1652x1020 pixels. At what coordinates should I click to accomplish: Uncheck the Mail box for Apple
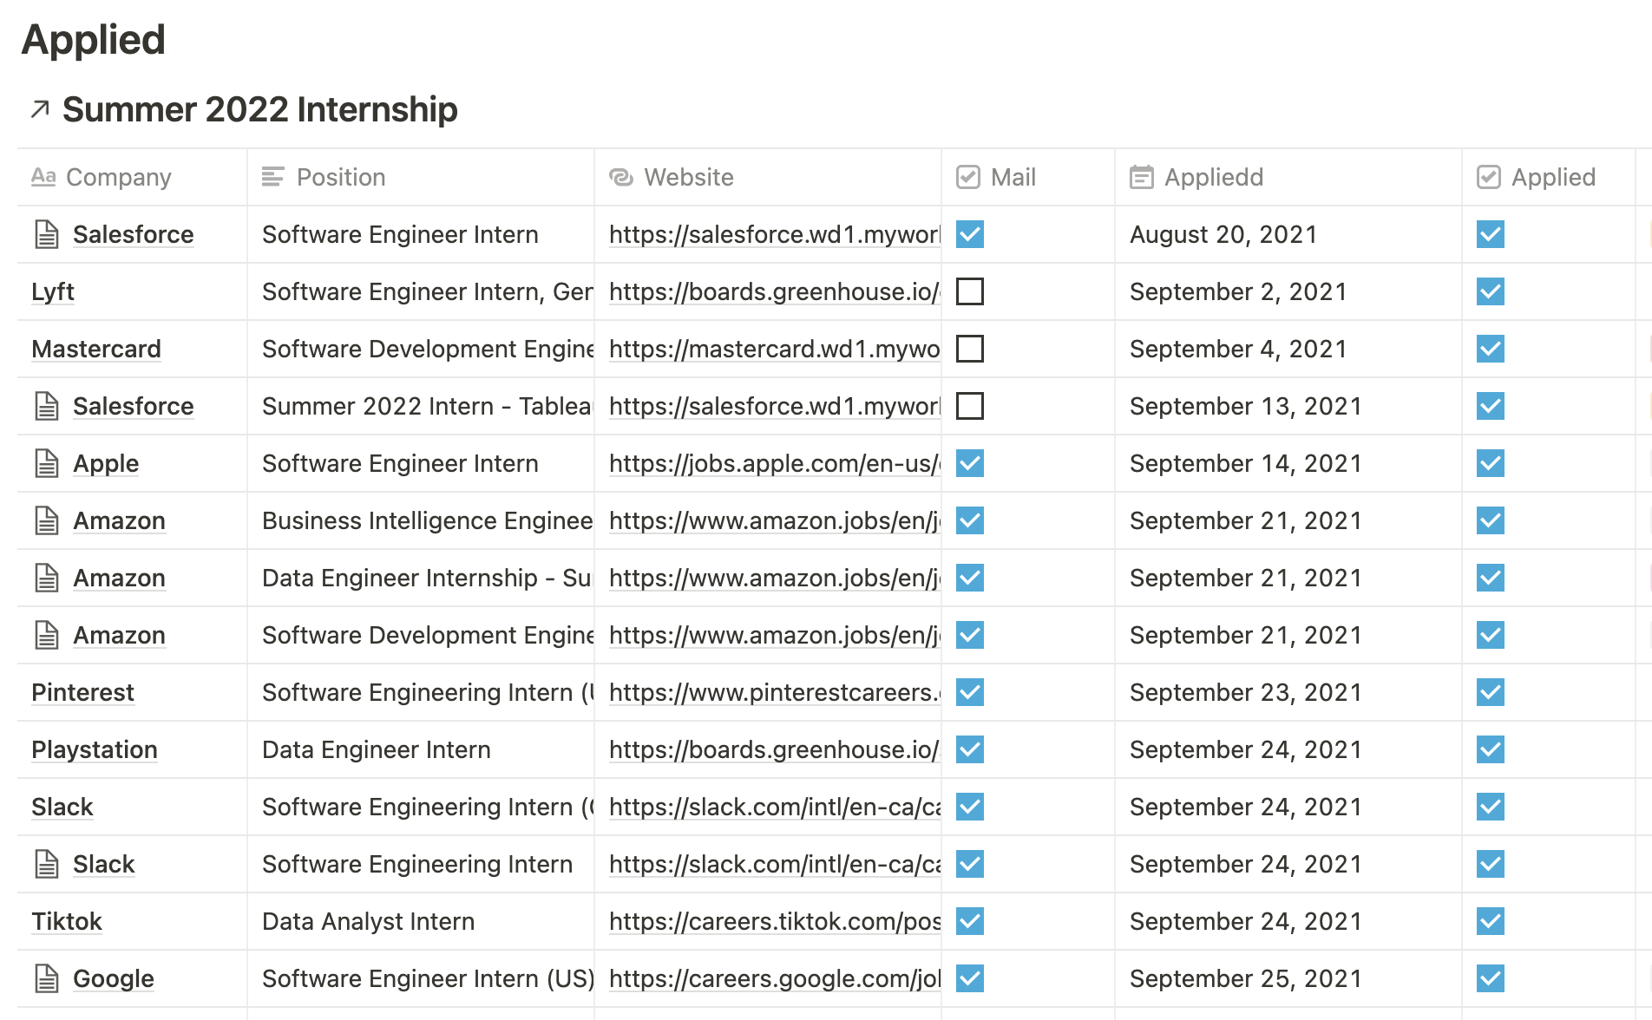pos(970,463)
